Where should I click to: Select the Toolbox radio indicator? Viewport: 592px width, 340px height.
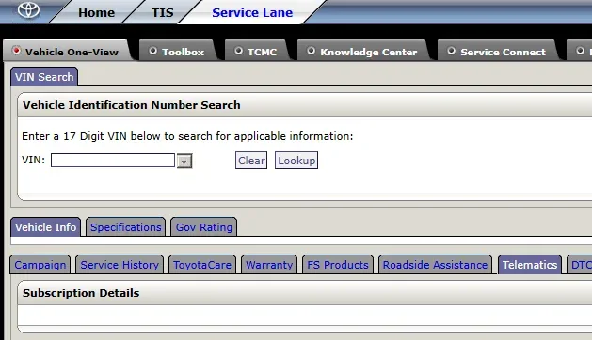tap(152, 51)
